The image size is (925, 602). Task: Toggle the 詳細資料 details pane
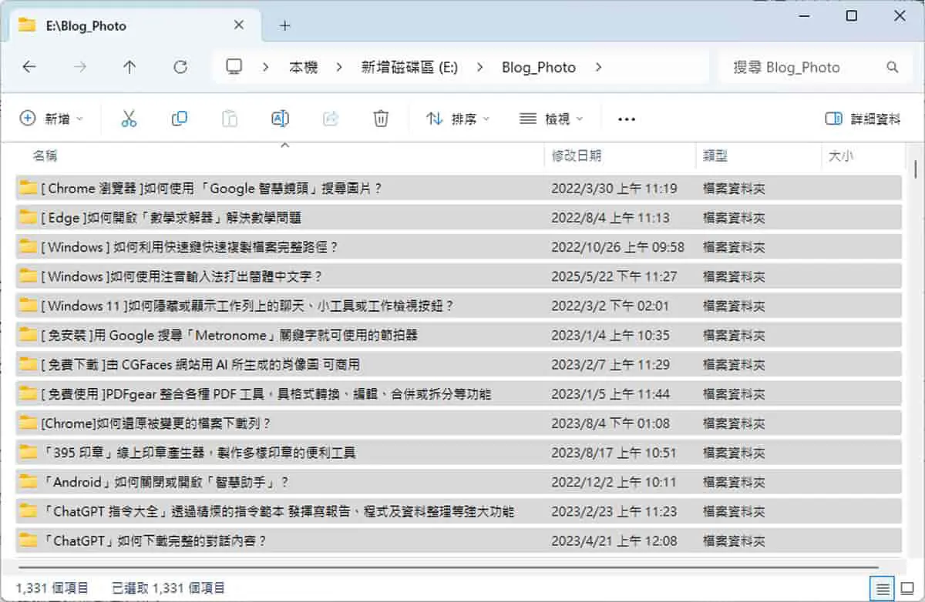point(863,119)
